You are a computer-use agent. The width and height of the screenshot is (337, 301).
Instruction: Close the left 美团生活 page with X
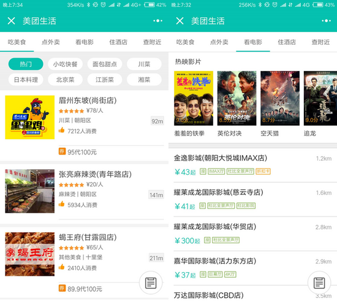click(x=11, y=21)
